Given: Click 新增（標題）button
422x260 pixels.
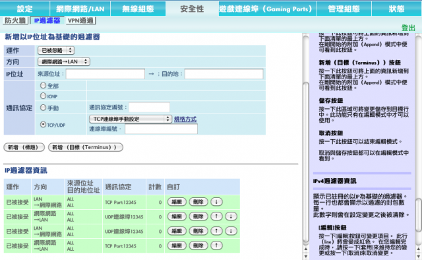Looking at the screenshot, I should [x=24, y=147].
